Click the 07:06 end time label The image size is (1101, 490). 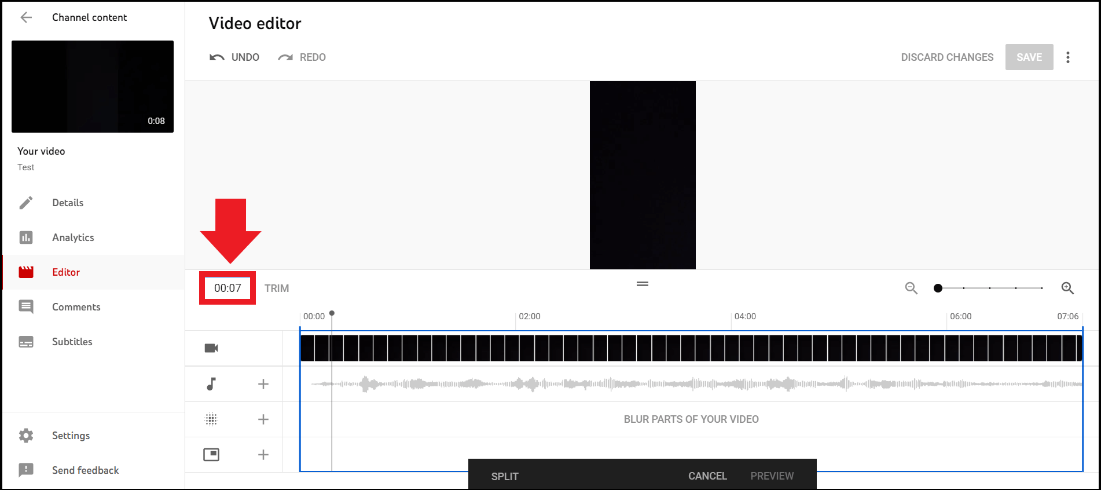(1068, 316)
